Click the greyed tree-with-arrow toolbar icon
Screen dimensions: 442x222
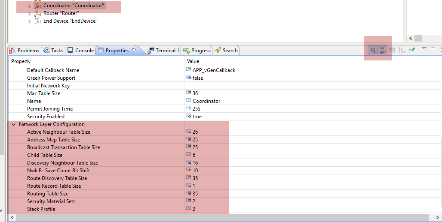[x=402, y=50]
